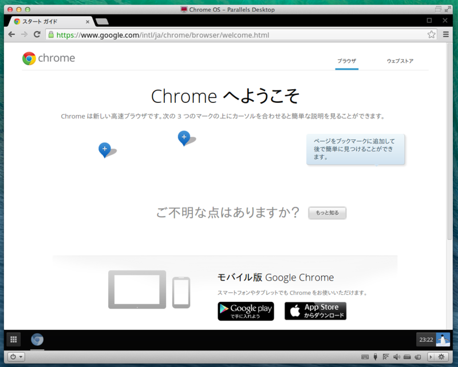This screenshot has width=458, height=367.
Task: Click the Chromium browser icon in the shelf
Action: (37, 340)
